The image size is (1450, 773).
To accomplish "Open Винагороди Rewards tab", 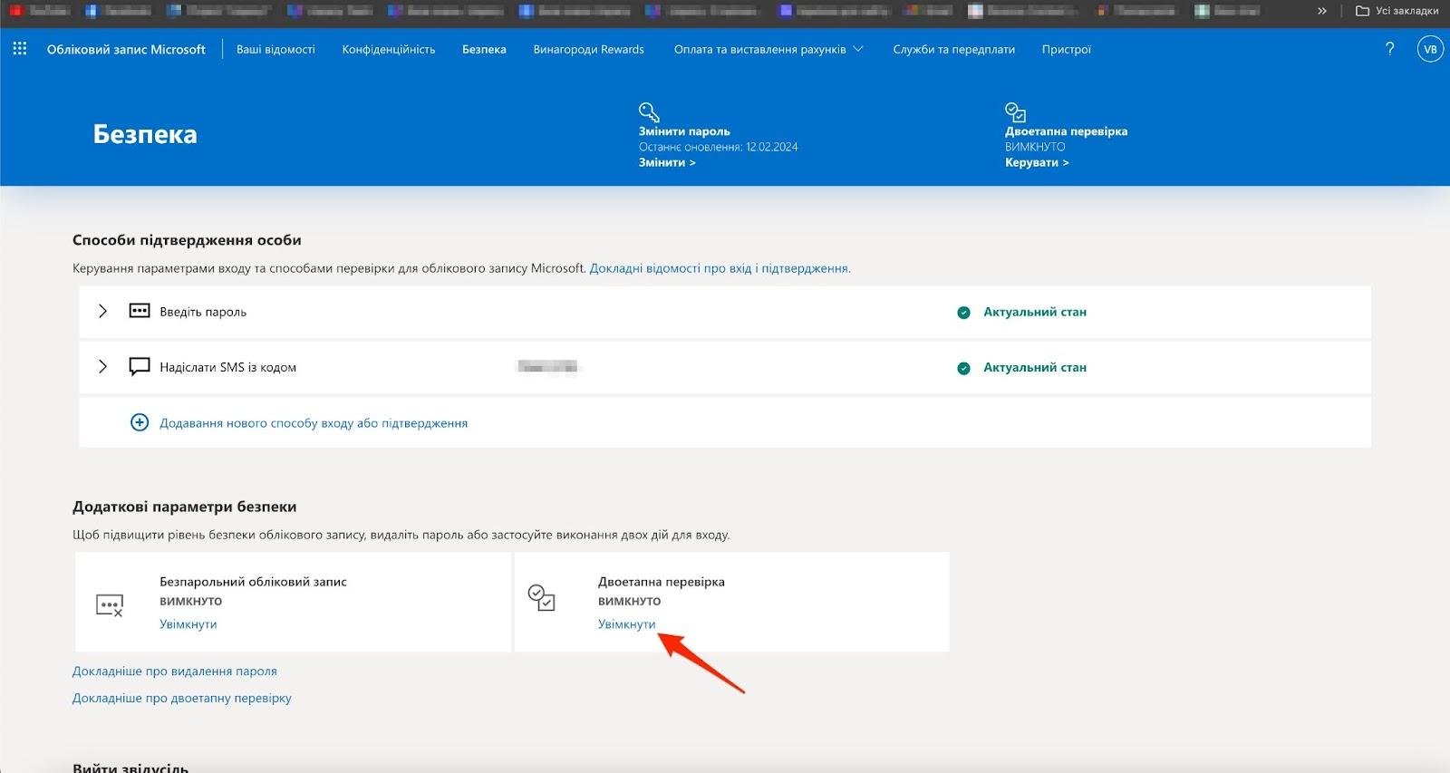I will [x=589, y=49].
